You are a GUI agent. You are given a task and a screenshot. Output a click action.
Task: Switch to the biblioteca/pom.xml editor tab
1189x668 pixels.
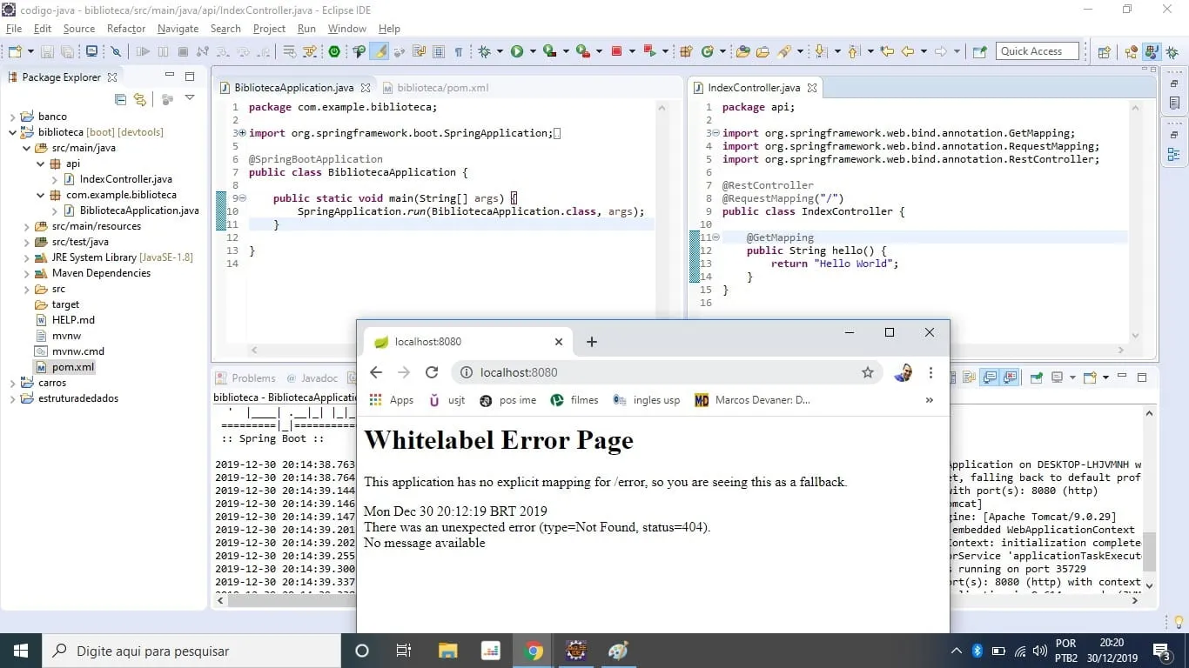pyautogui.click(x=435, y=88)
